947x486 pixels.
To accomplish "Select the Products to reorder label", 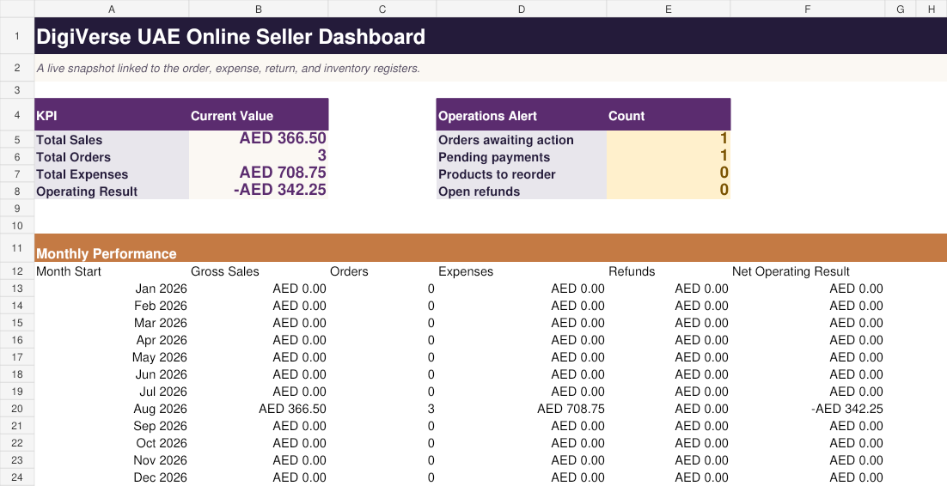I will pos(522,173).
